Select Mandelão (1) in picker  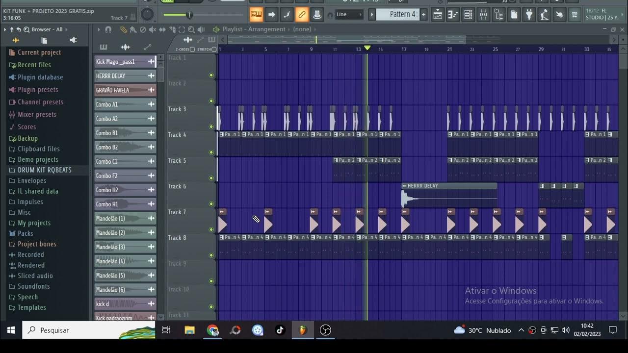125,219
